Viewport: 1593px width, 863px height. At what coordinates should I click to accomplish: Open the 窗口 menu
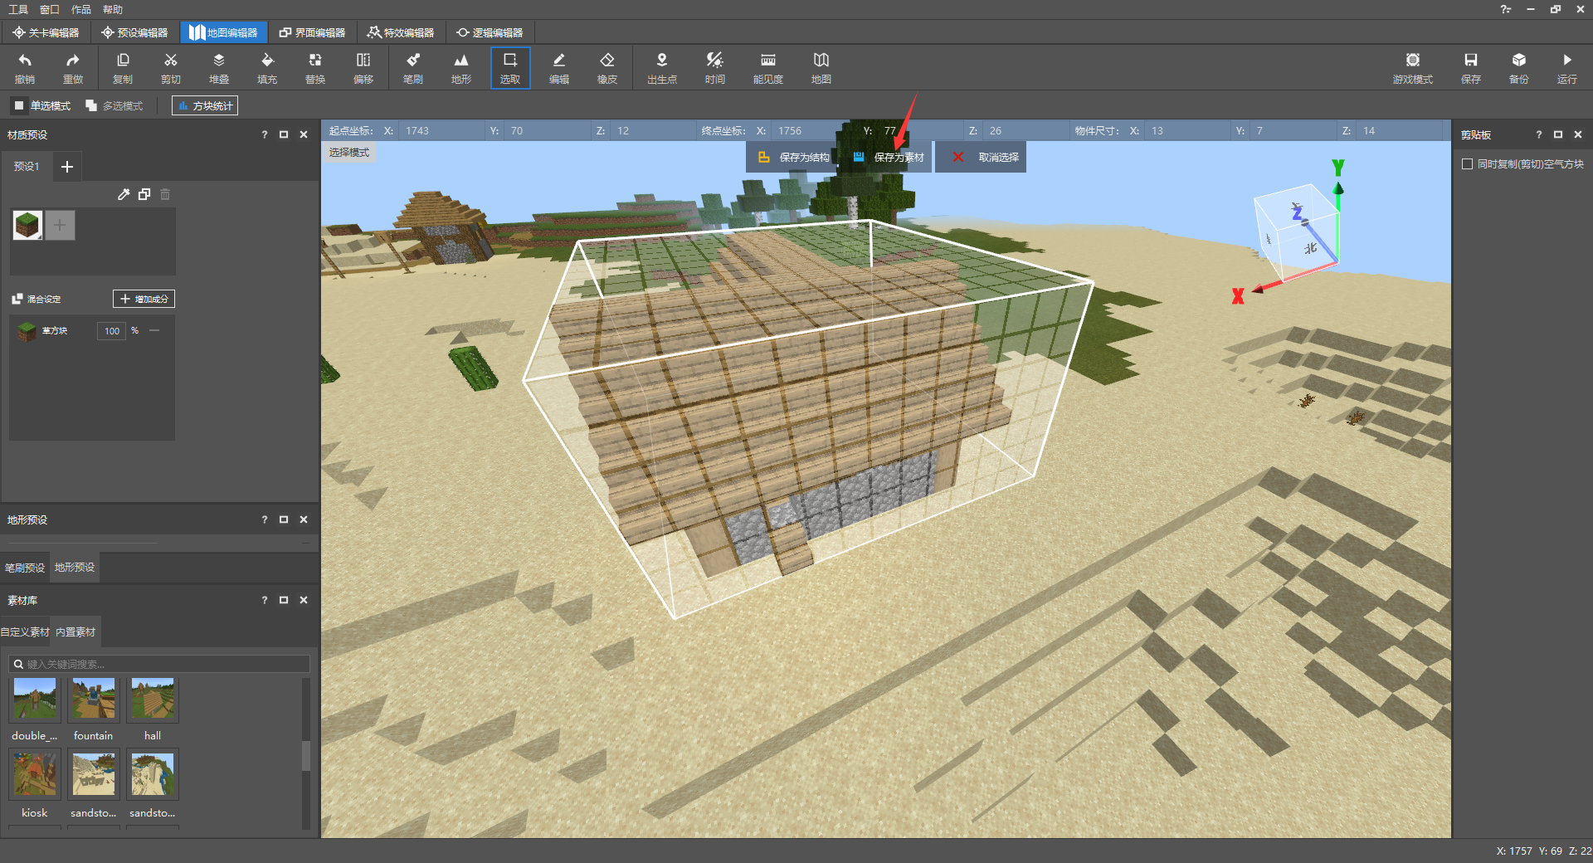(50, 9)
